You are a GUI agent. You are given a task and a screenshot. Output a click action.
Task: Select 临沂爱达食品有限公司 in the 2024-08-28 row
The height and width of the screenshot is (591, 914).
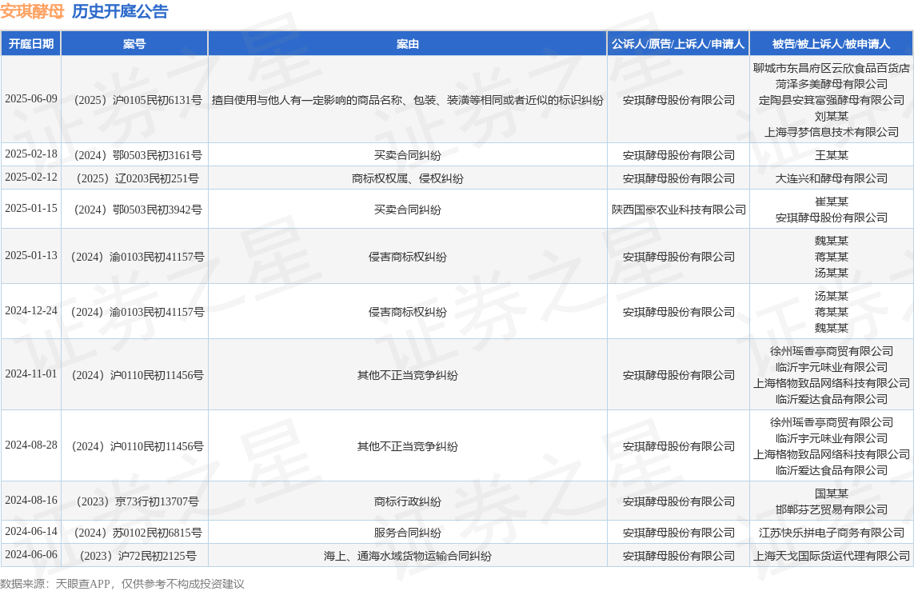[831, 470]
